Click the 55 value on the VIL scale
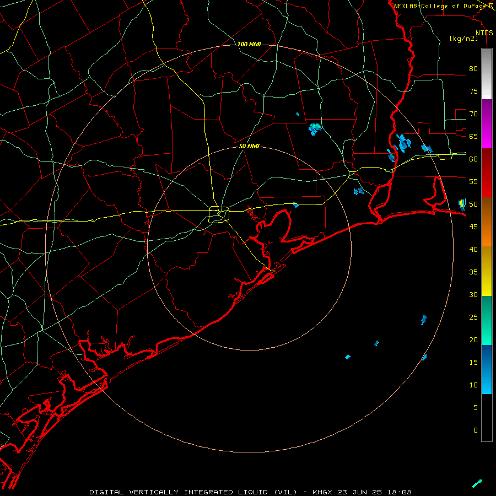The image size is (496, 496). (x=473, y=181)
